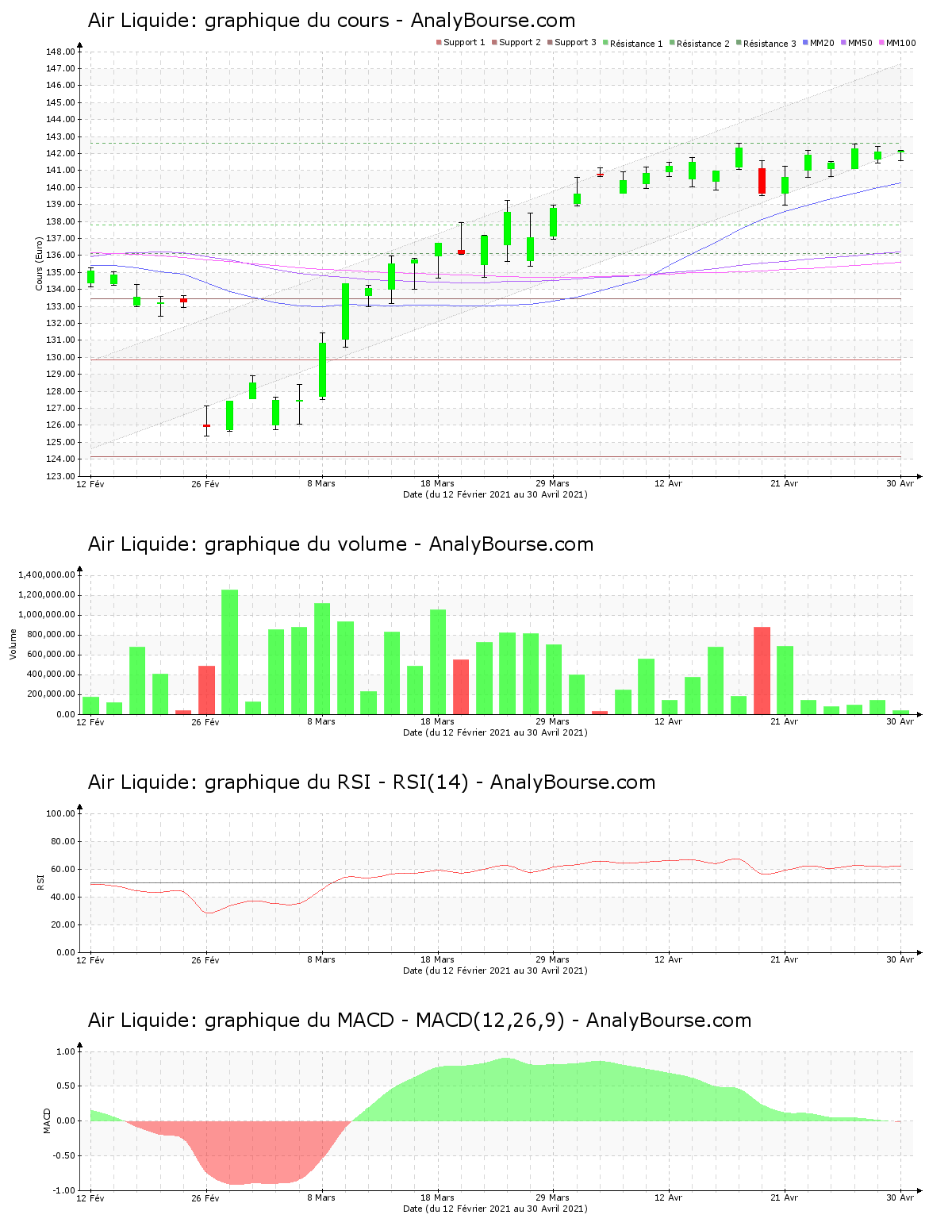Click the 'graphique du RSI - RSI(14)' title

371,782
